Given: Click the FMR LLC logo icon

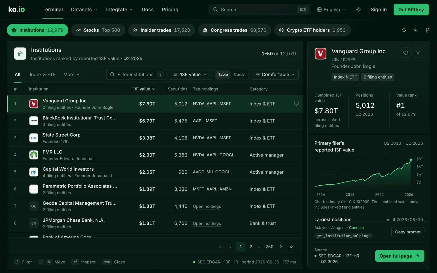Looking at the screenshot, I should pyautogui.click(x=34, y=155).
